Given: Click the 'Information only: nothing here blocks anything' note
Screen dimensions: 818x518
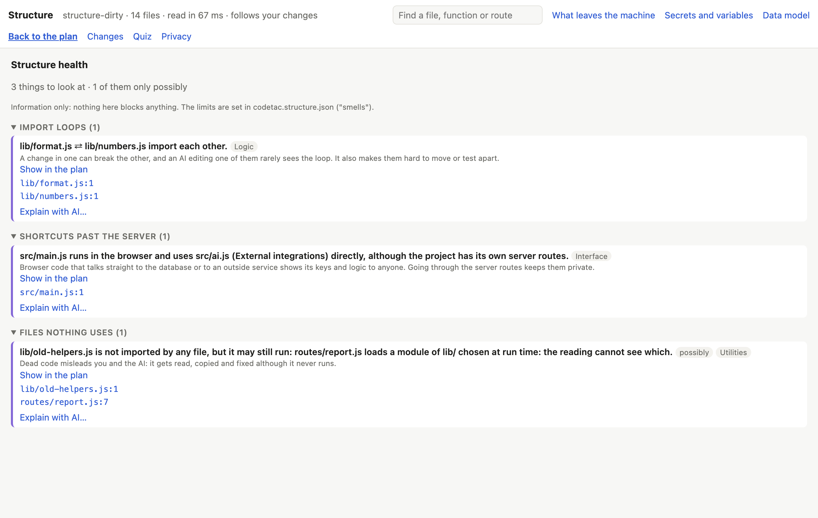Looking at the screenshot, I should [192, 107].
